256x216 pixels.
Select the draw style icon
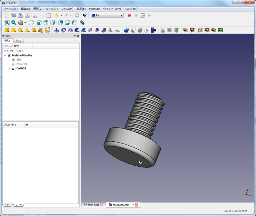(20, 23)
